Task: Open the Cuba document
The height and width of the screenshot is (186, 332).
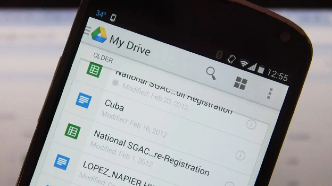Action: tap(114, 105)
